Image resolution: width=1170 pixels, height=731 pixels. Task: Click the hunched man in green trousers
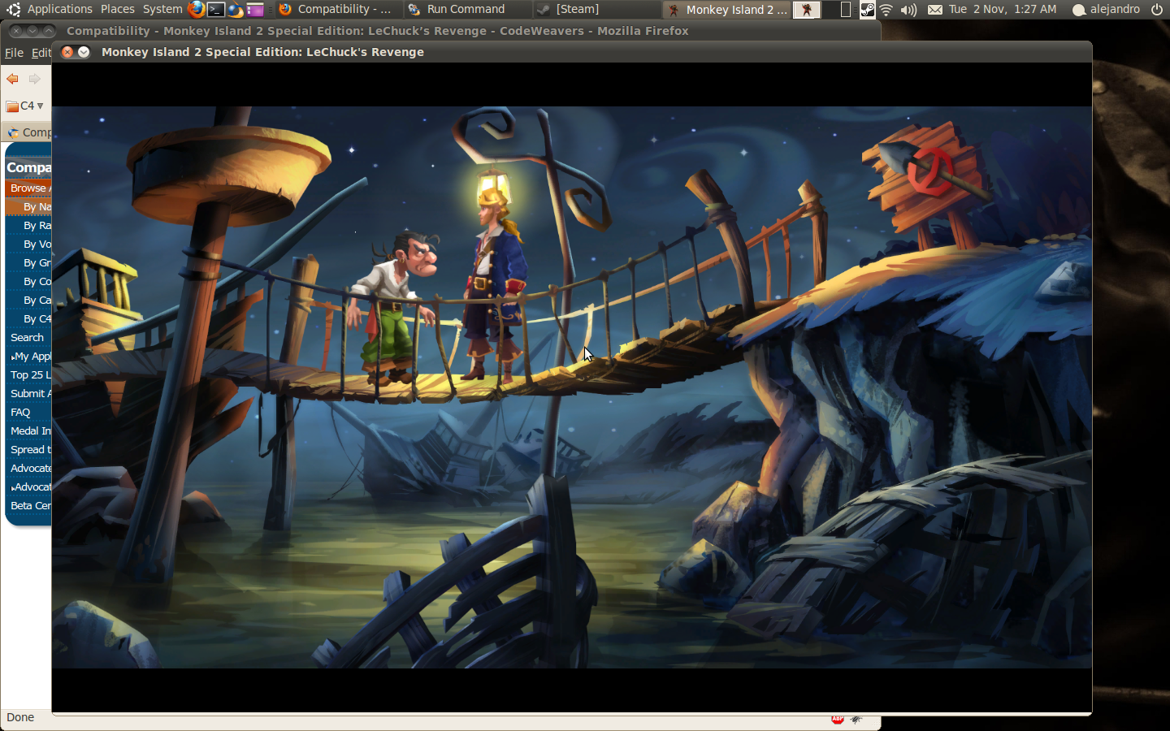coord(393,309)
